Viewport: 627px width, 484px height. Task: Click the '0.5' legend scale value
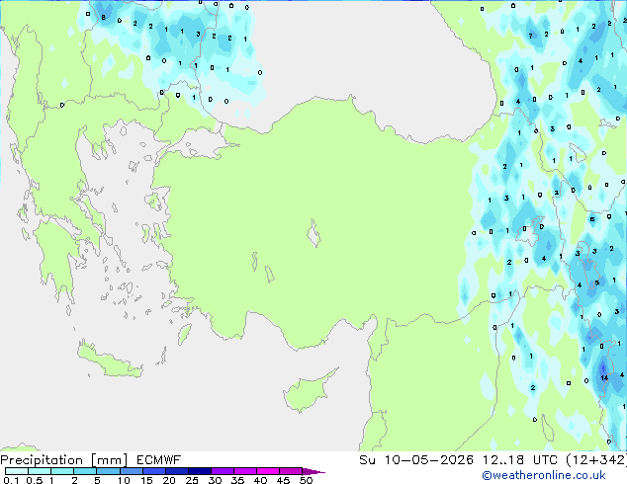pos(34,480)
